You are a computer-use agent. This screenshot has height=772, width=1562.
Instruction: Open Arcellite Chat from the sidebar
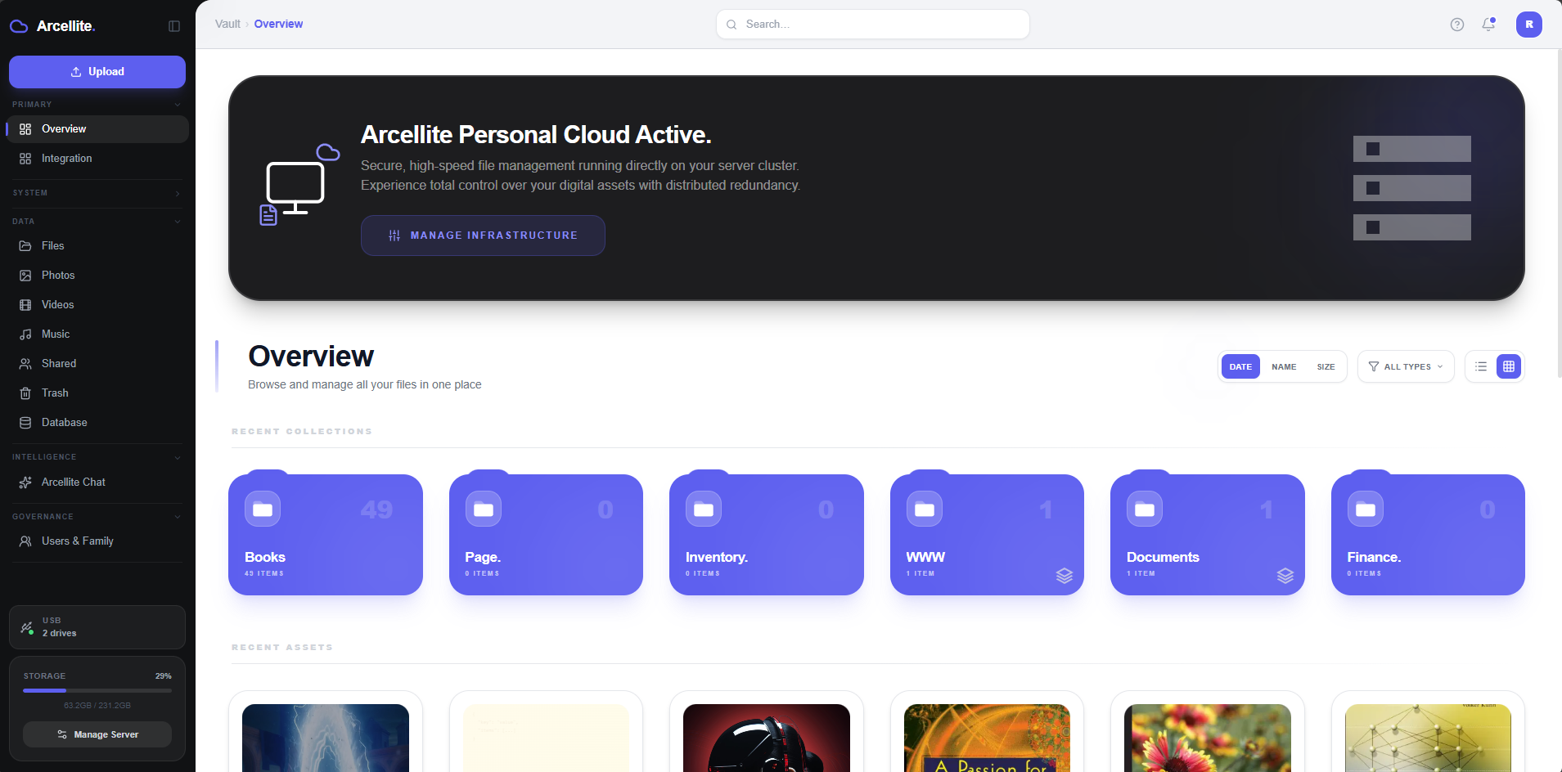coord(73,482)
